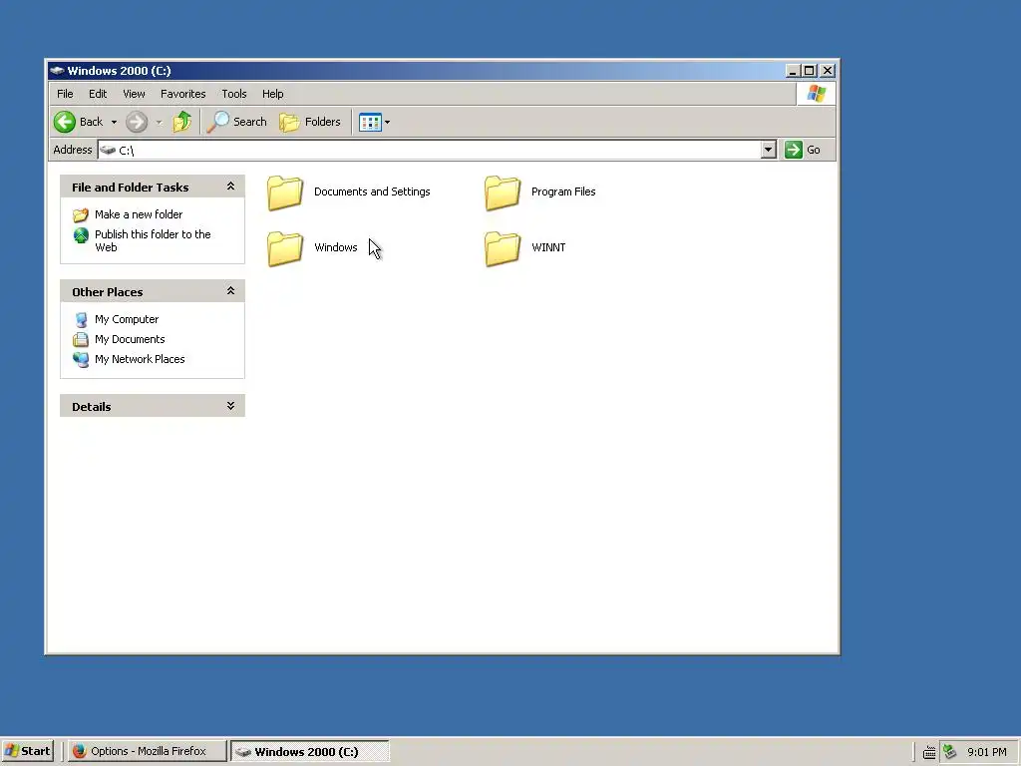Open the Favorites menu

pyautogui.click(x=183, y=94)
